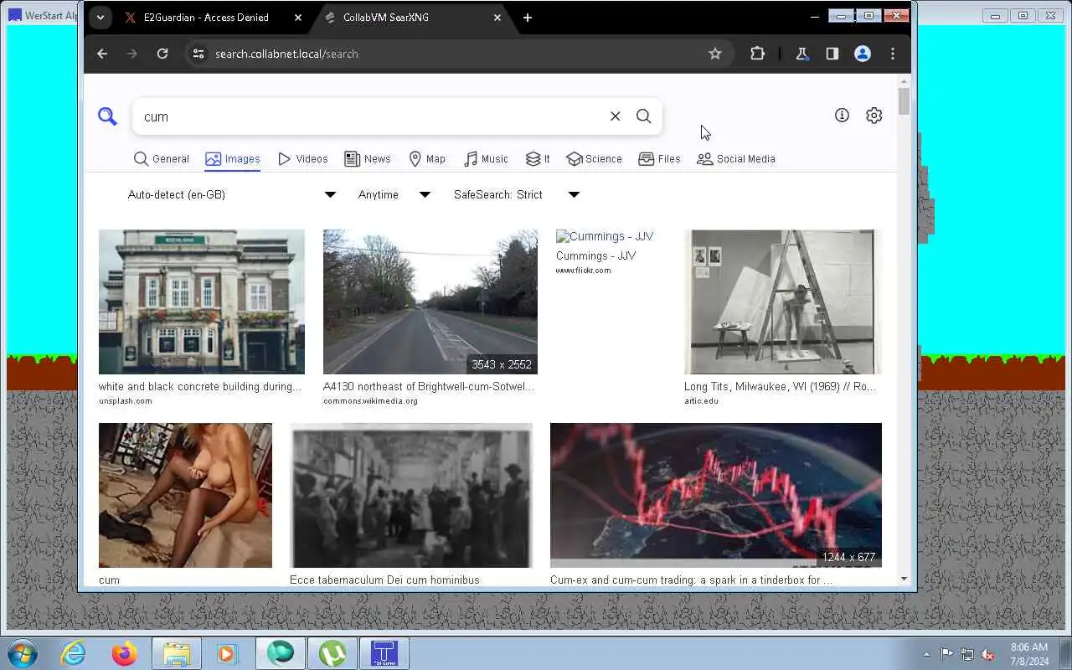The image size is (1072, 670).
Task: Open uTorrent from the taskbar
Action: click(332, 653)
